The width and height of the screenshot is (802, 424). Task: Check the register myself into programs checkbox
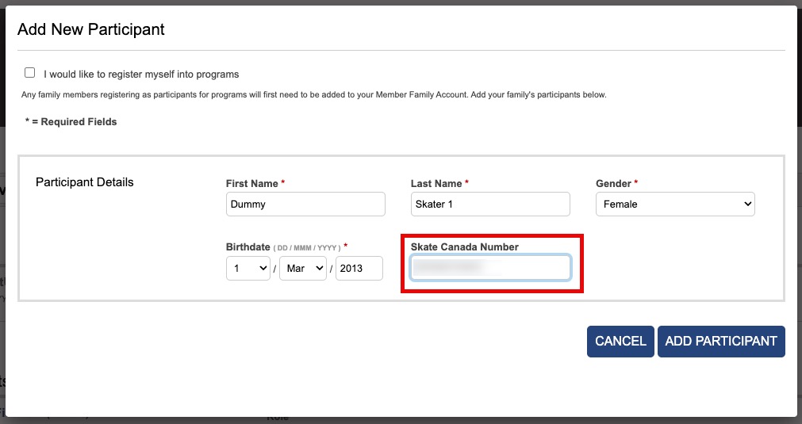click(29, 73)
